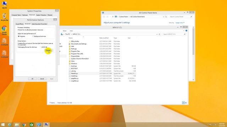Open Internet Explorer from the taskbar

10,125
